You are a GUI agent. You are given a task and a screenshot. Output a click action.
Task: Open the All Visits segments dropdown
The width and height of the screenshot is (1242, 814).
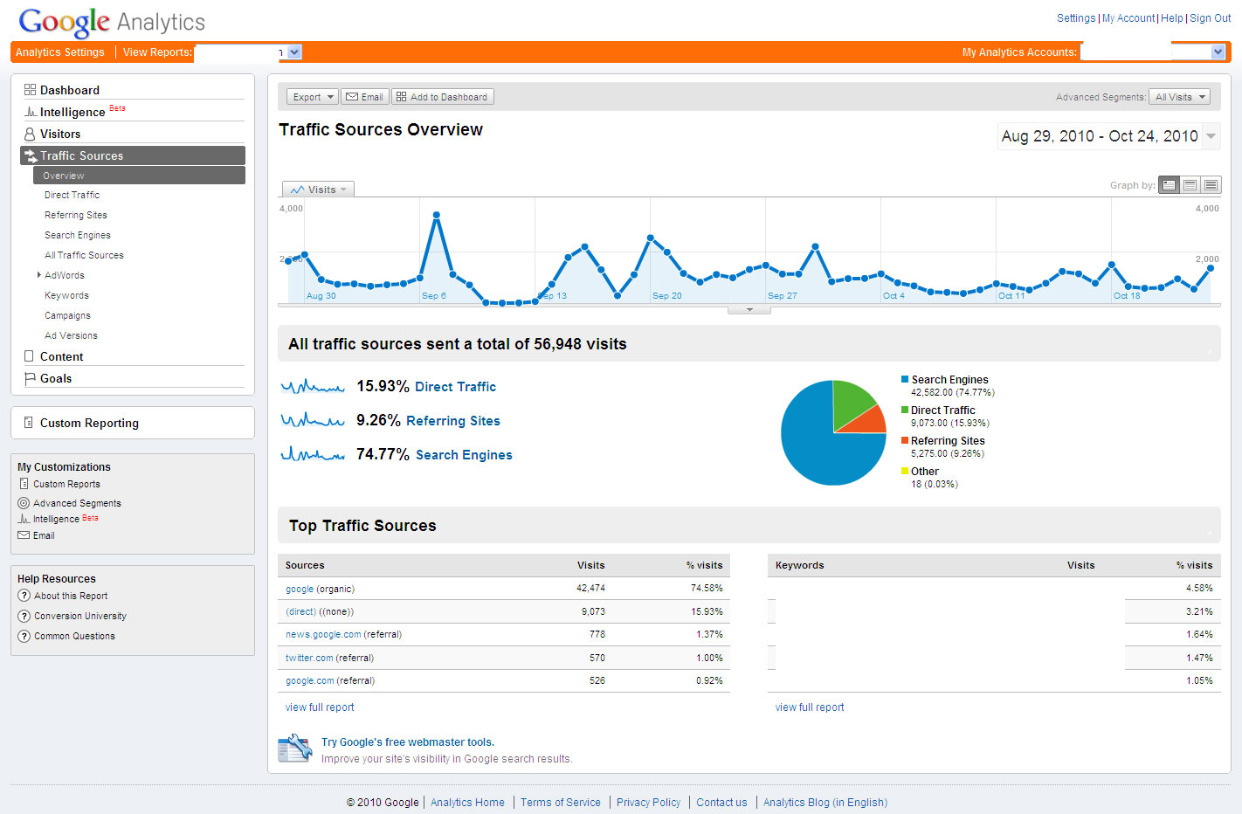point(1179,97)
